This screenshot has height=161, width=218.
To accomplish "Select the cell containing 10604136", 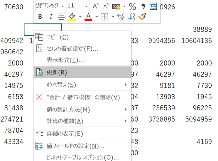I will tap(197, 41).
